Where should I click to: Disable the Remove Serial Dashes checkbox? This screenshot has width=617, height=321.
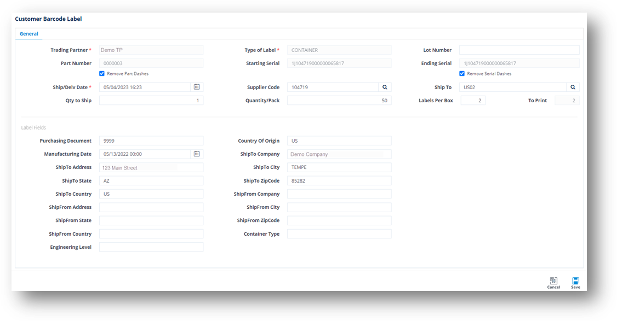coord(461,73)
